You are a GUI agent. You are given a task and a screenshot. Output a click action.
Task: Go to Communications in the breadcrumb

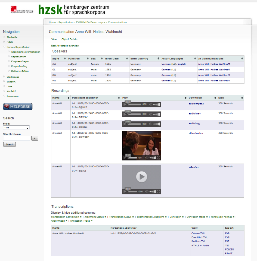pos(117,22)
